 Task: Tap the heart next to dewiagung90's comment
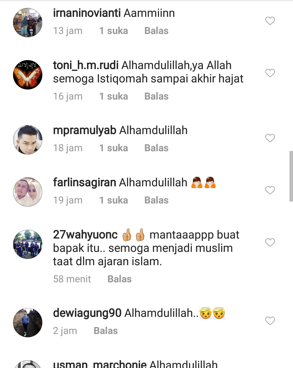click(x=270, y=321)
